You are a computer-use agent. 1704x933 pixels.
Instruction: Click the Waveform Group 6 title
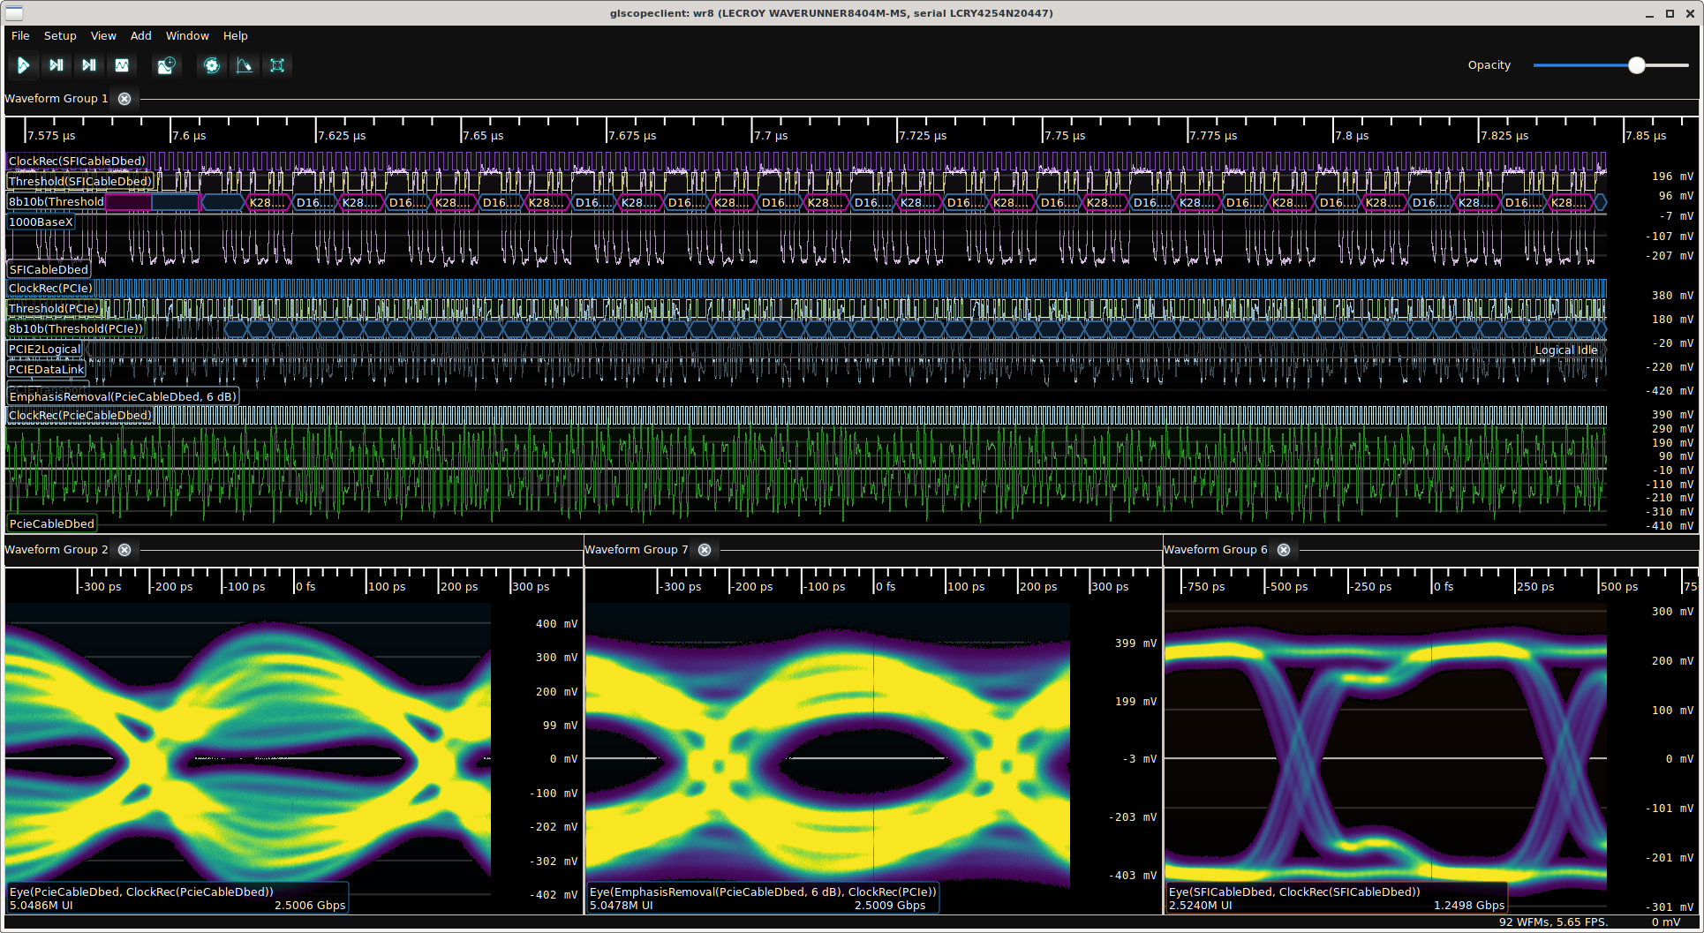tap(1216, 550)
